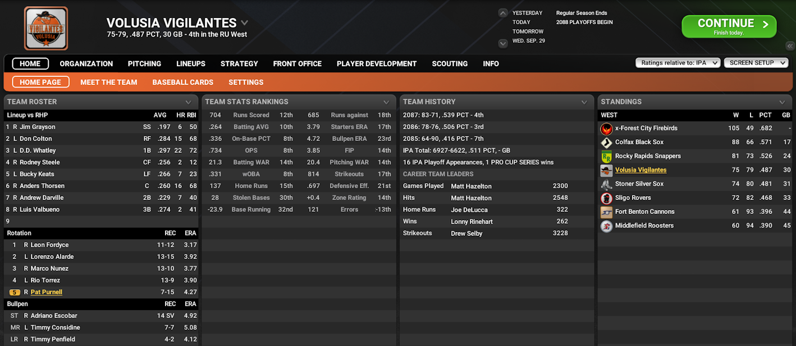Click the Volusia Vigilantes team logo
Viewport: 796px width, 346px height.
pyautogui.click(x=46, y=28)
